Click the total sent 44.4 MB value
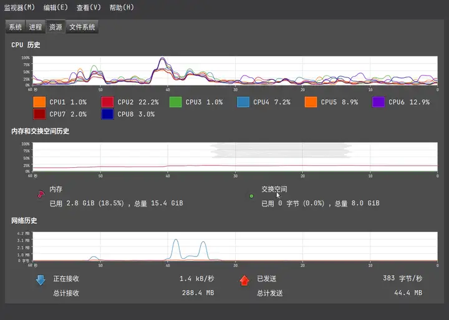Viewport: 449px width, 320px height. point(408,293)
